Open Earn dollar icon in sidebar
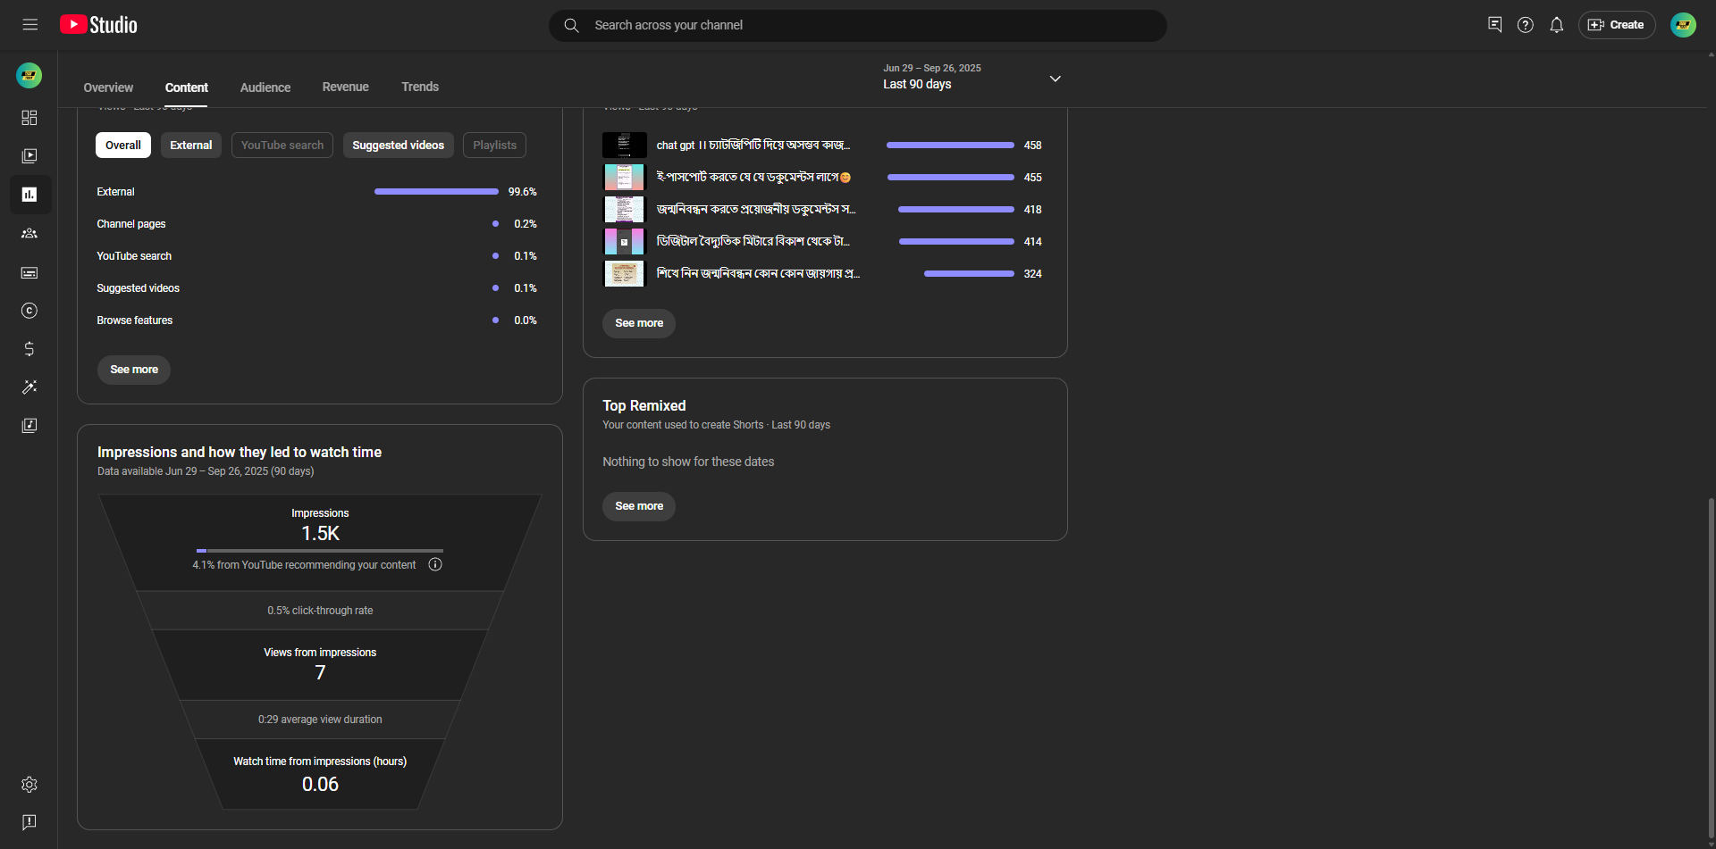The image size is (1716, 849). click(29, 349)
